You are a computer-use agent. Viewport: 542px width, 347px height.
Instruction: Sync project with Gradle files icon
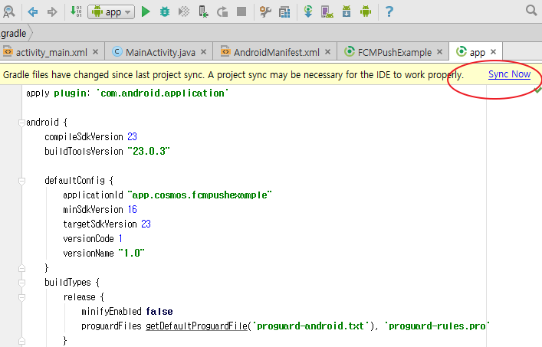308,11
